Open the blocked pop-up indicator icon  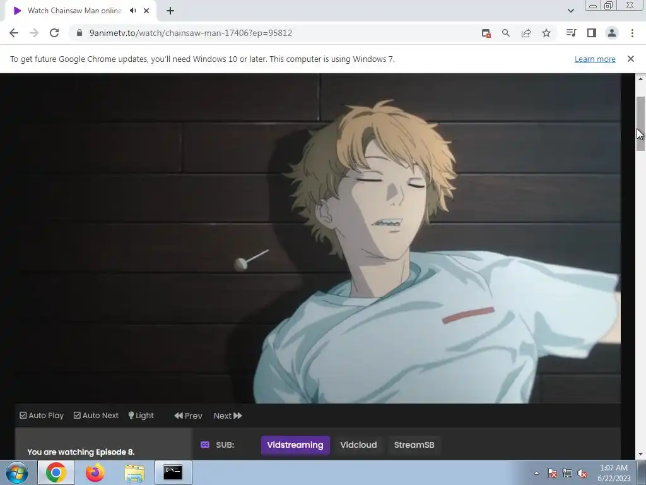pos(486,33)
